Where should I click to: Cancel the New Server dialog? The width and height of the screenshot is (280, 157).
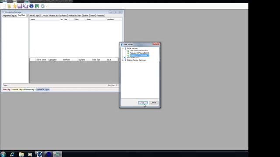tap(154, 103)
